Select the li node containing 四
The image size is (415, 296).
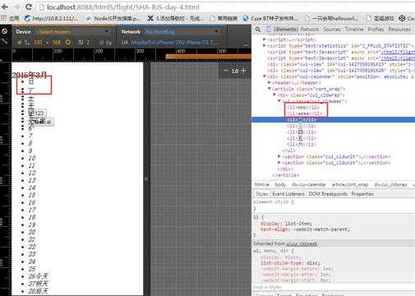tap(302, 132)
